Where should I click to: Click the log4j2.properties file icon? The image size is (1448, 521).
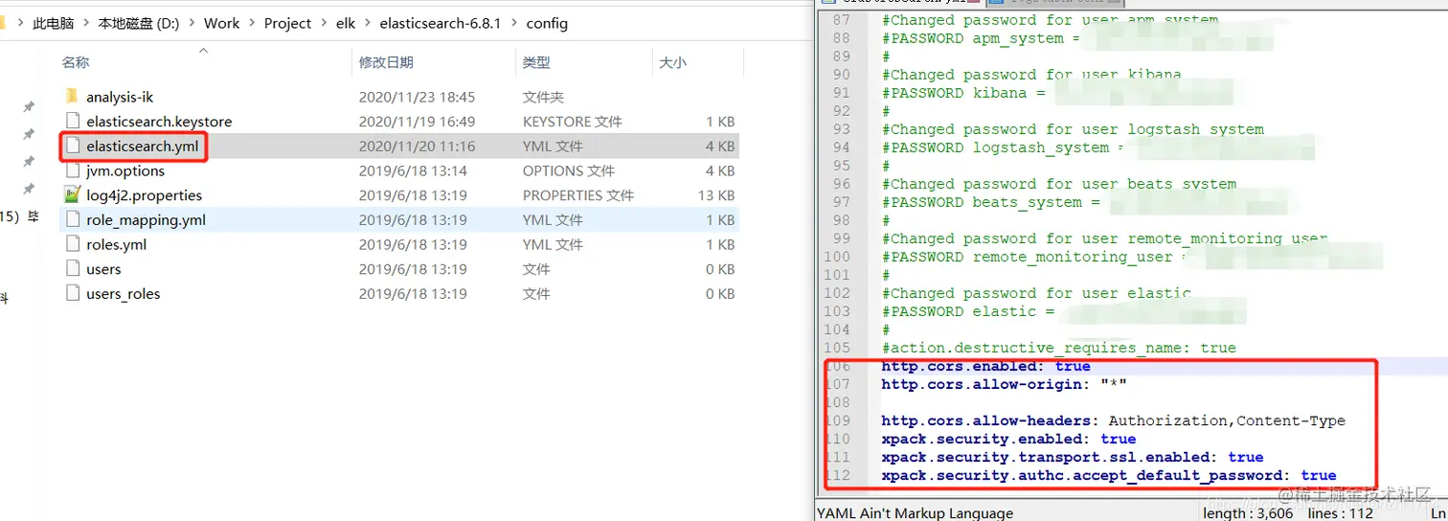[x=72, y=195]
